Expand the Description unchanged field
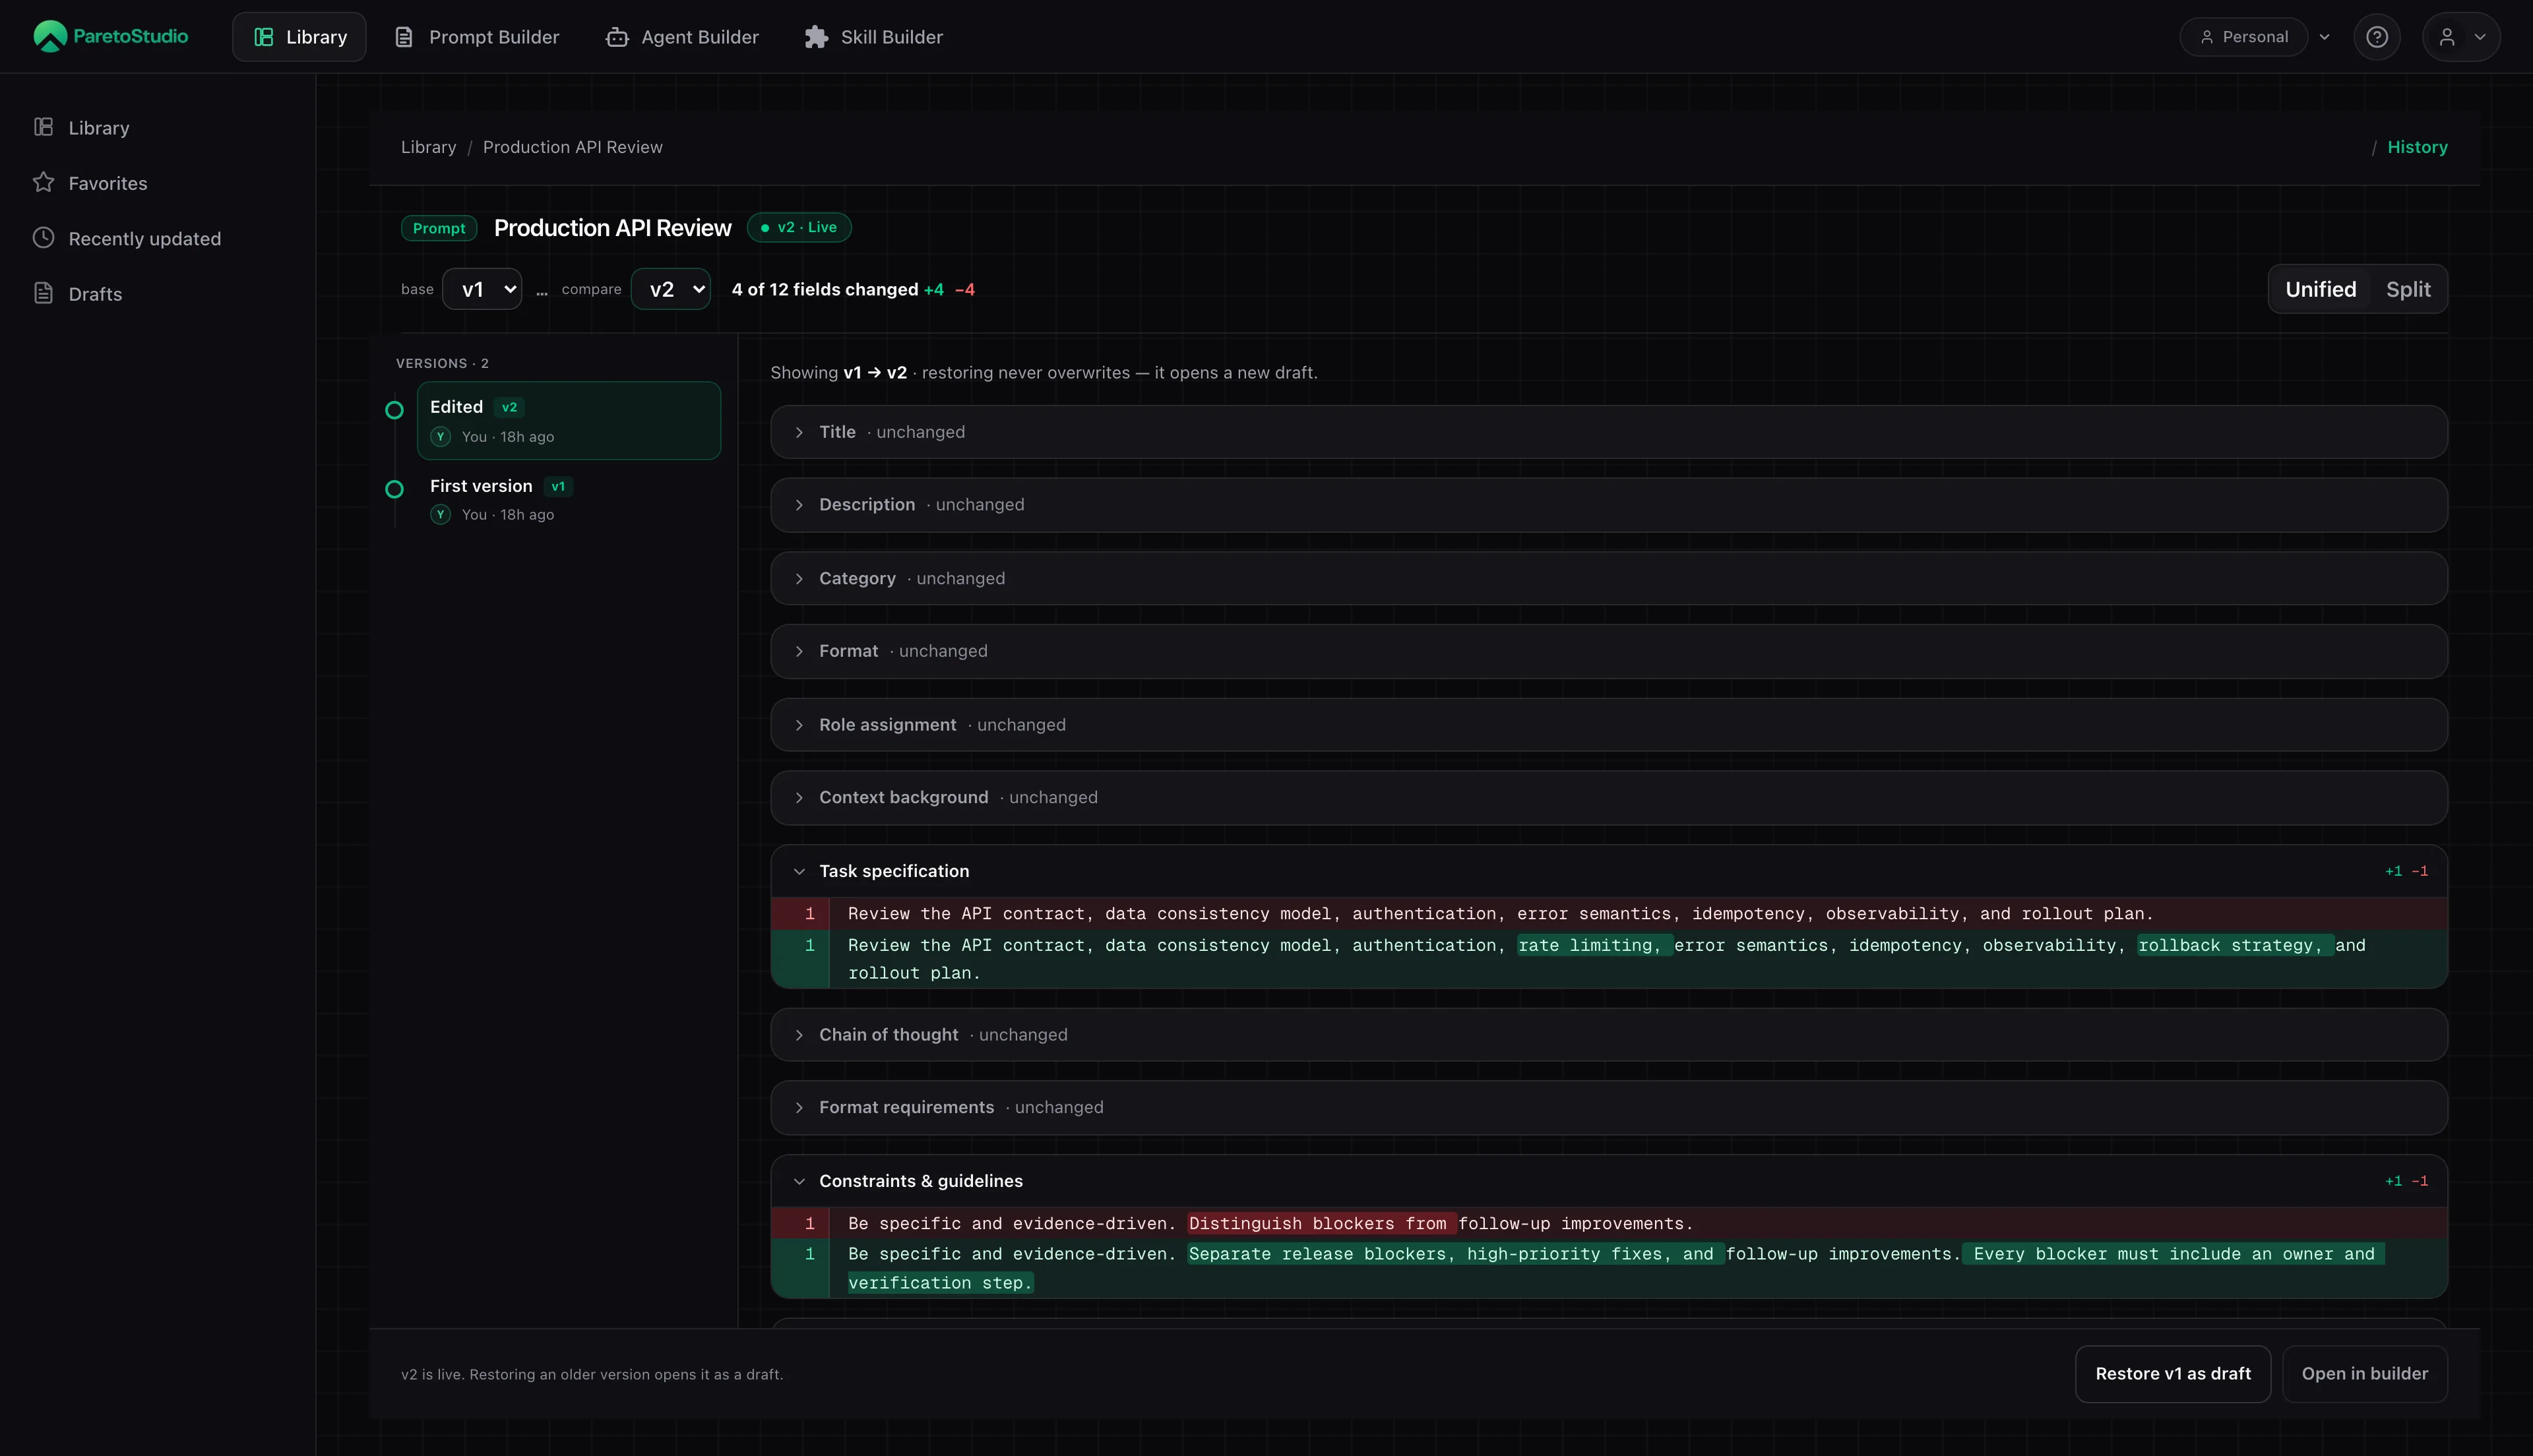Viewport: 2533px width, 1456px height. (x=1608, y=505)
